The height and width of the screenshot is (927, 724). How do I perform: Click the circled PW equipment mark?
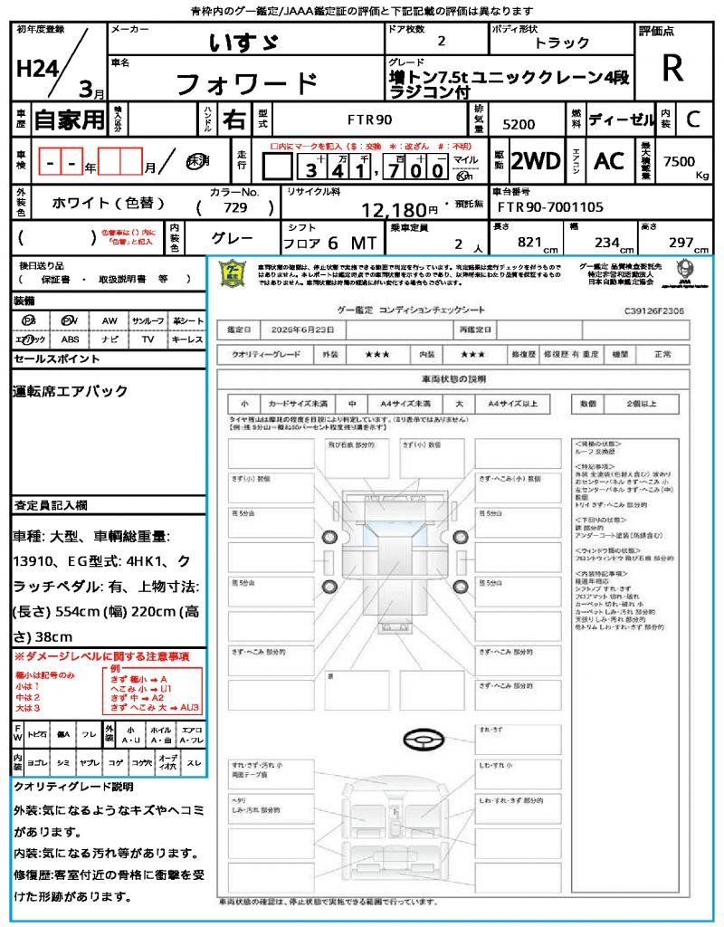pyautogui.click(x=69, y=320)
